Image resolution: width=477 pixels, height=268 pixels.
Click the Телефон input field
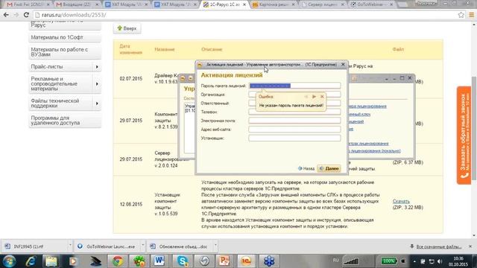294,112
